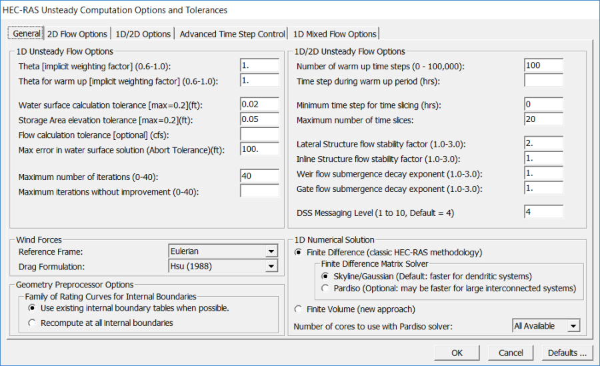Click the '1D Numerical Solution' group title
This screenshot has width=600, height=366.
pos(335,240)
